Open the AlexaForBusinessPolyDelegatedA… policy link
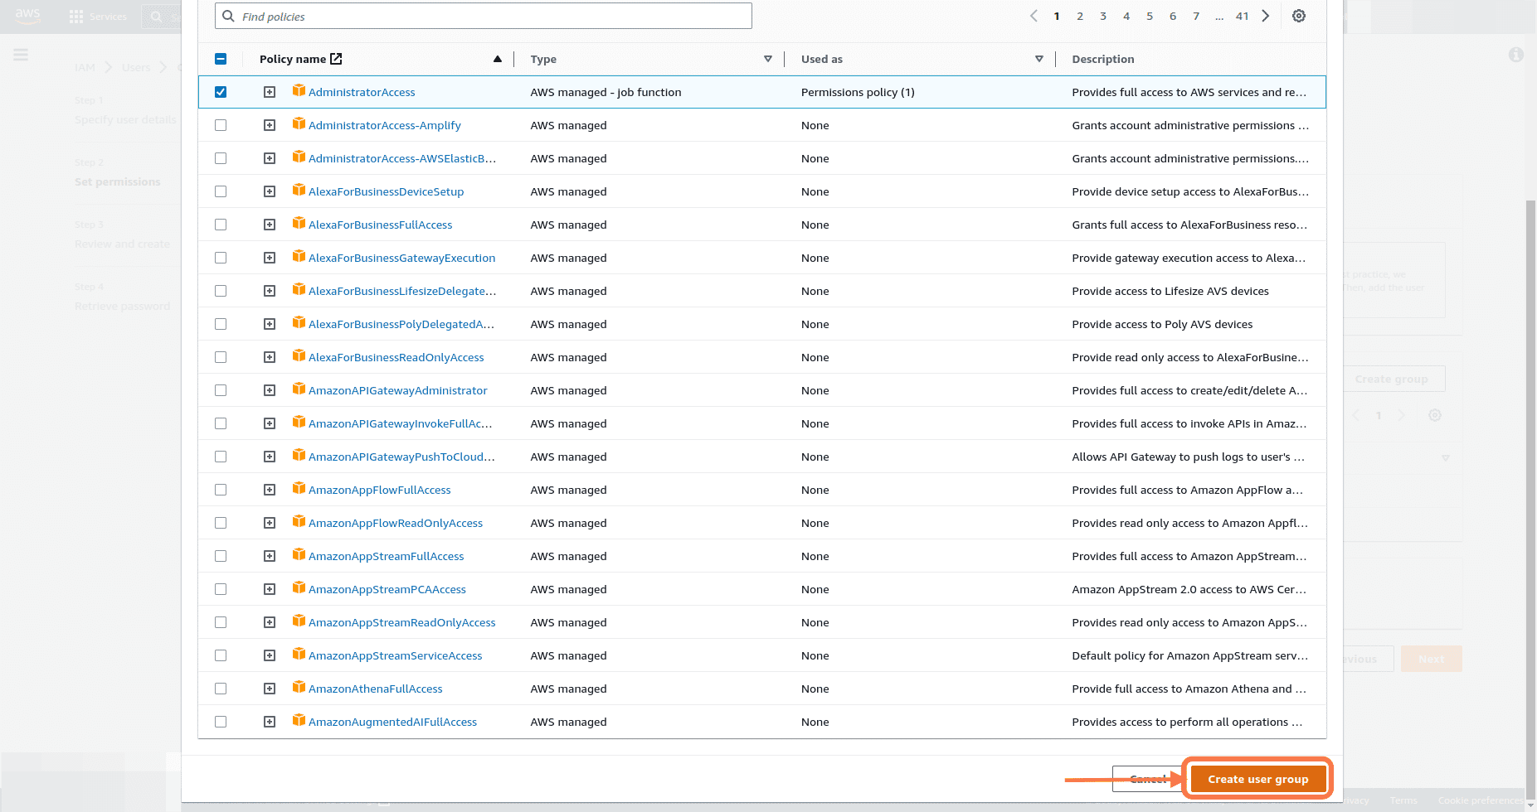 [401, 324]
